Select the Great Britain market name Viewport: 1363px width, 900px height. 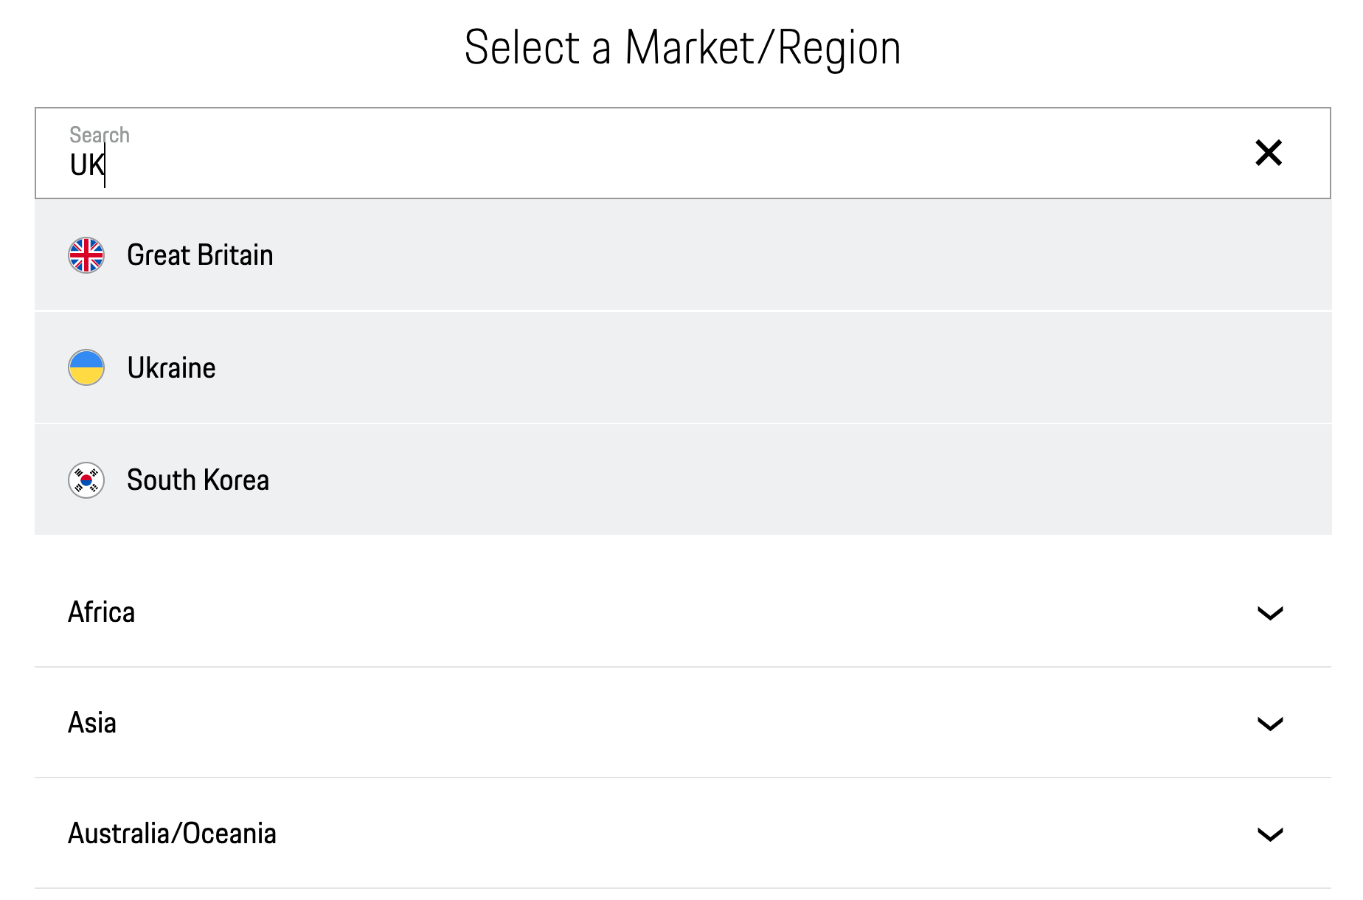200,255
